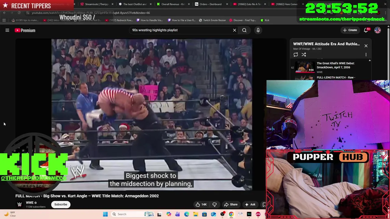
Task: Subscribe to the WWE channel
Action: (x=61, y=204)
